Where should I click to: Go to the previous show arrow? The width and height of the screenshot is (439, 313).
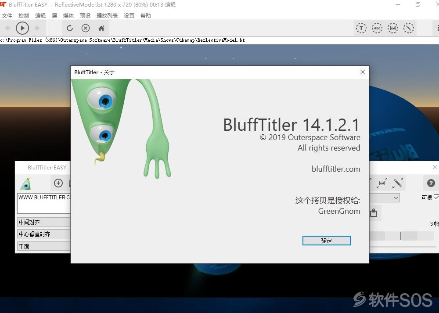coord(7,28)
